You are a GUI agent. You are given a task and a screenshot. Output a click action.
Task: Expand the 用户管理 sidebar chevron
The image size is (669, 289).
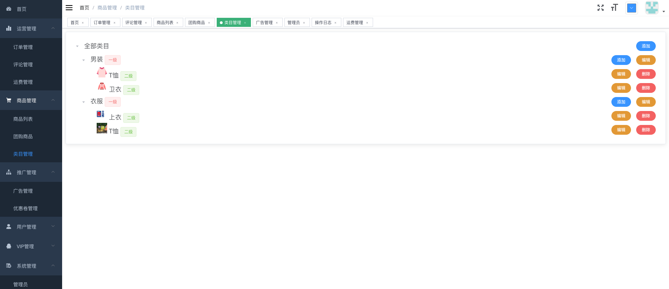pyautogui.click(x=53, y=226)
